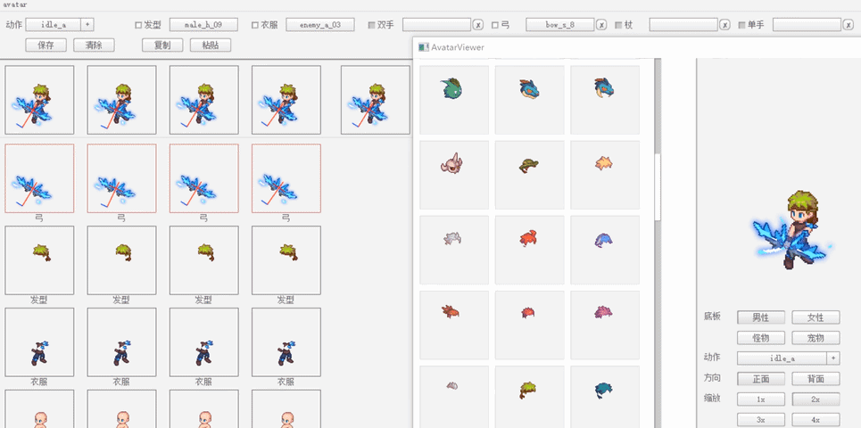
Task: Toggle the 单手 checkbox
Action: click(741, 25)
